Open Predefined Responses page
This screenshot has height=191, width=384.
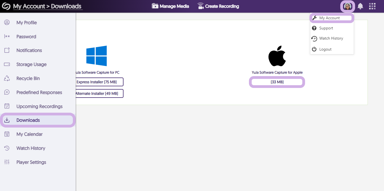[38, 92]
